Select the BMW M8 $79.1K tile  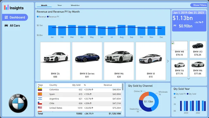click(179, 49)
